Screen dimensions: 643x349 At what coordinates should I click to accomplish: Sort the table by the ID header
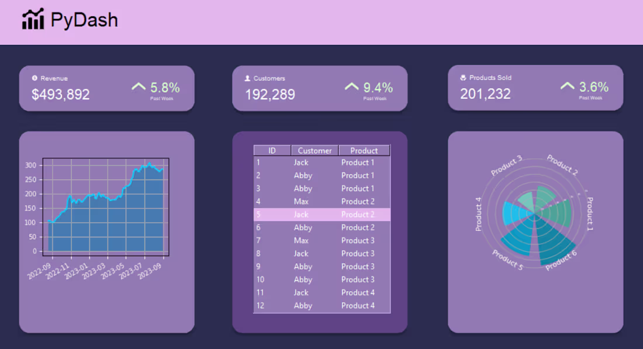click(272, 150)
